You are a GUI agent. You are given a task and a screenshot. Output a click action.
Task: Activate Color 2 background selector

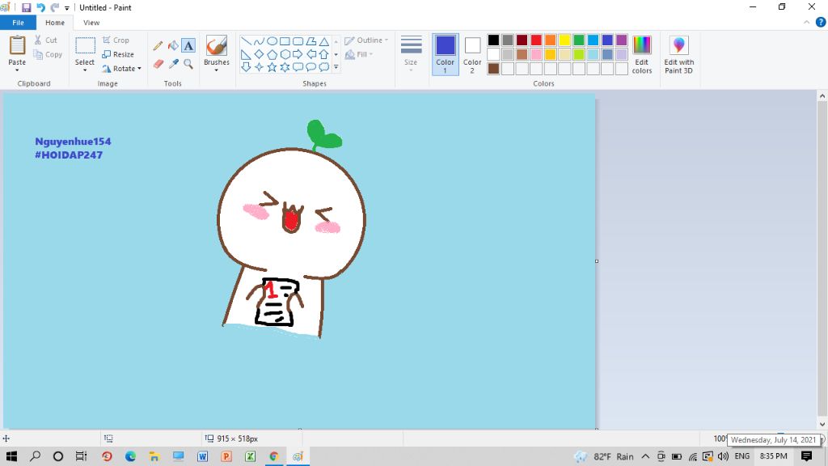point(472,54)
